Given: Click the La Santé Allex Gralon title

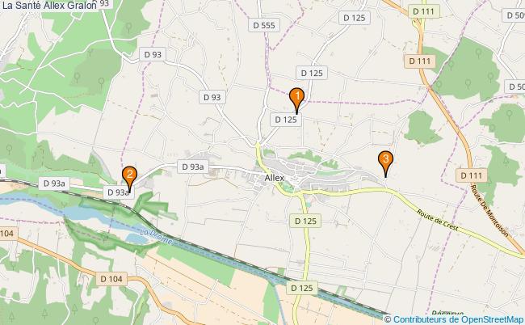Looking at the screenshot, I should [x=49, y=5].
